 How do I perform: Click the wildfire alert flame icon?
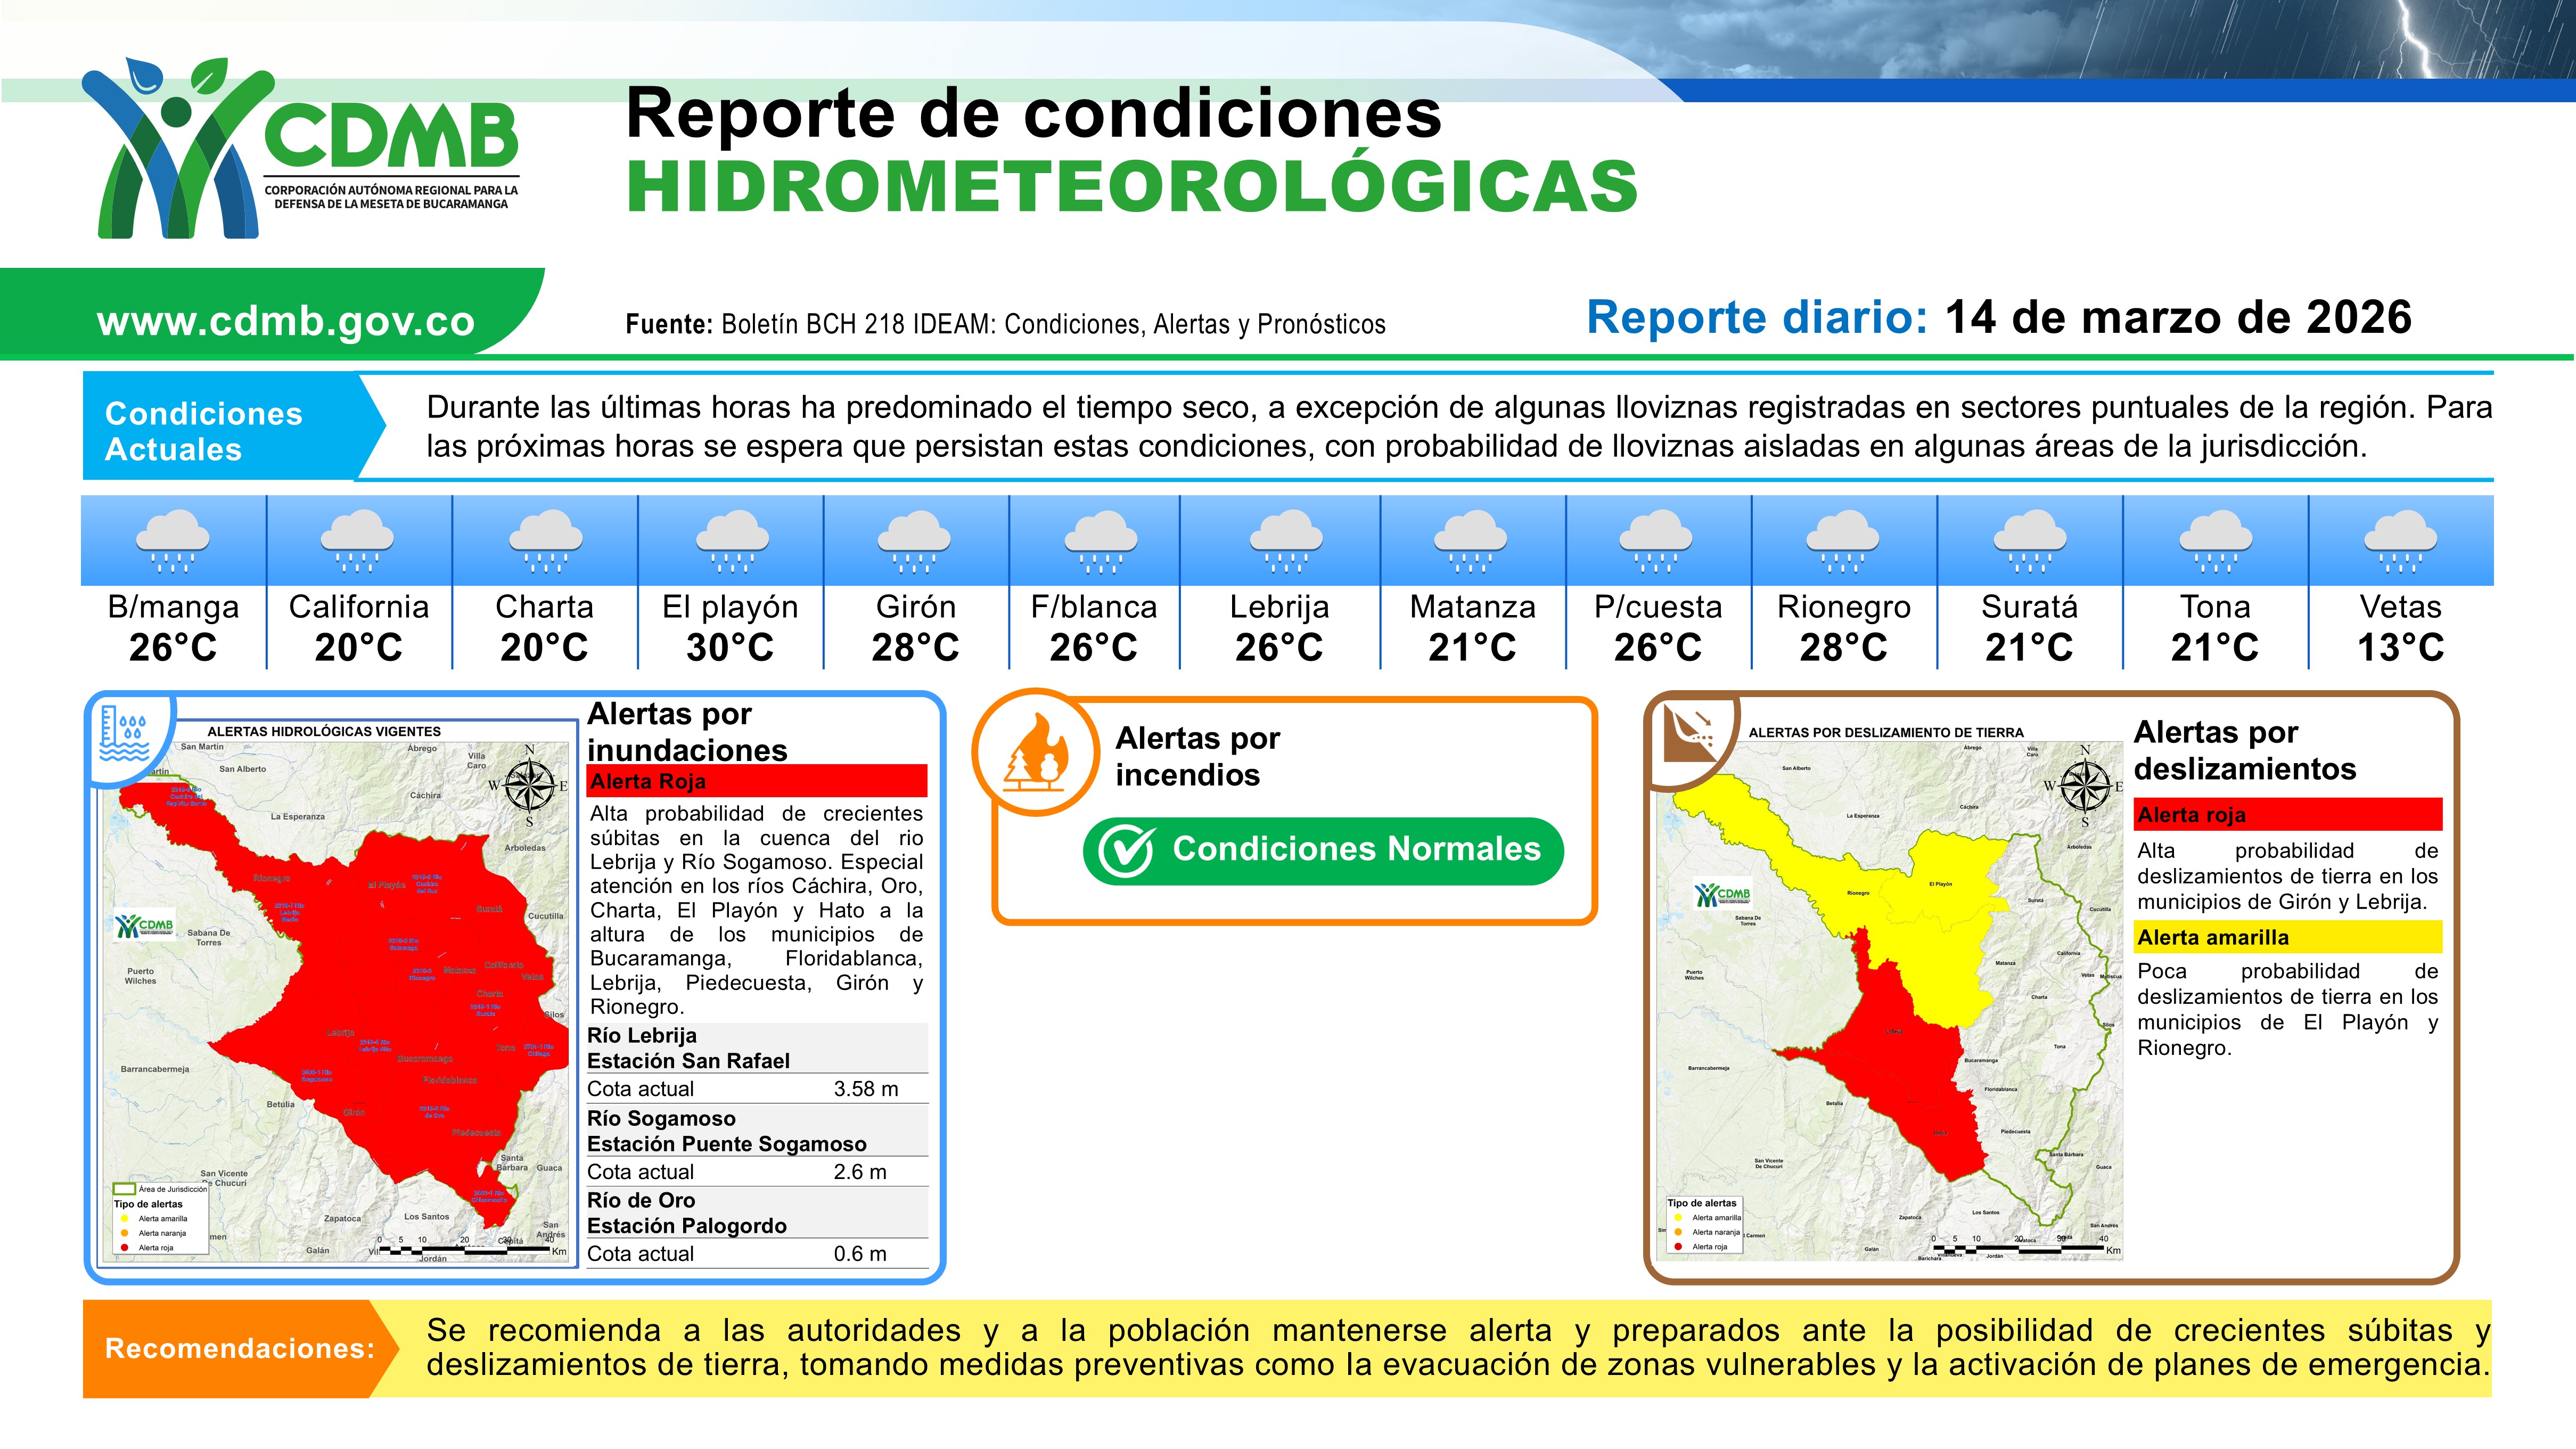tap(1037, 751)
